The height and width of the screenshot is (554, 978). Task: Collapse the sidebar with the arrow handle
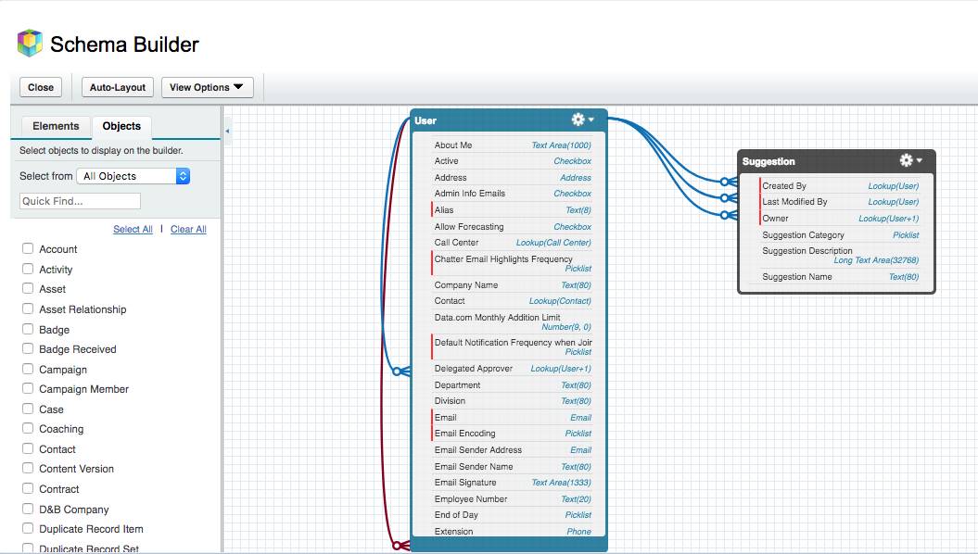[x=227, y=131]
